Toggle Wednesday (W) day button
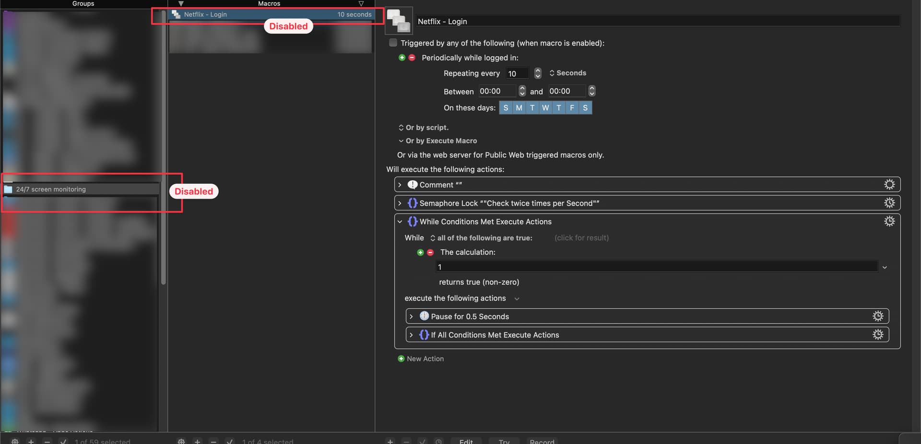Viewport: 921px width, 444px height. pyautogui.click(x=545, y=108)
